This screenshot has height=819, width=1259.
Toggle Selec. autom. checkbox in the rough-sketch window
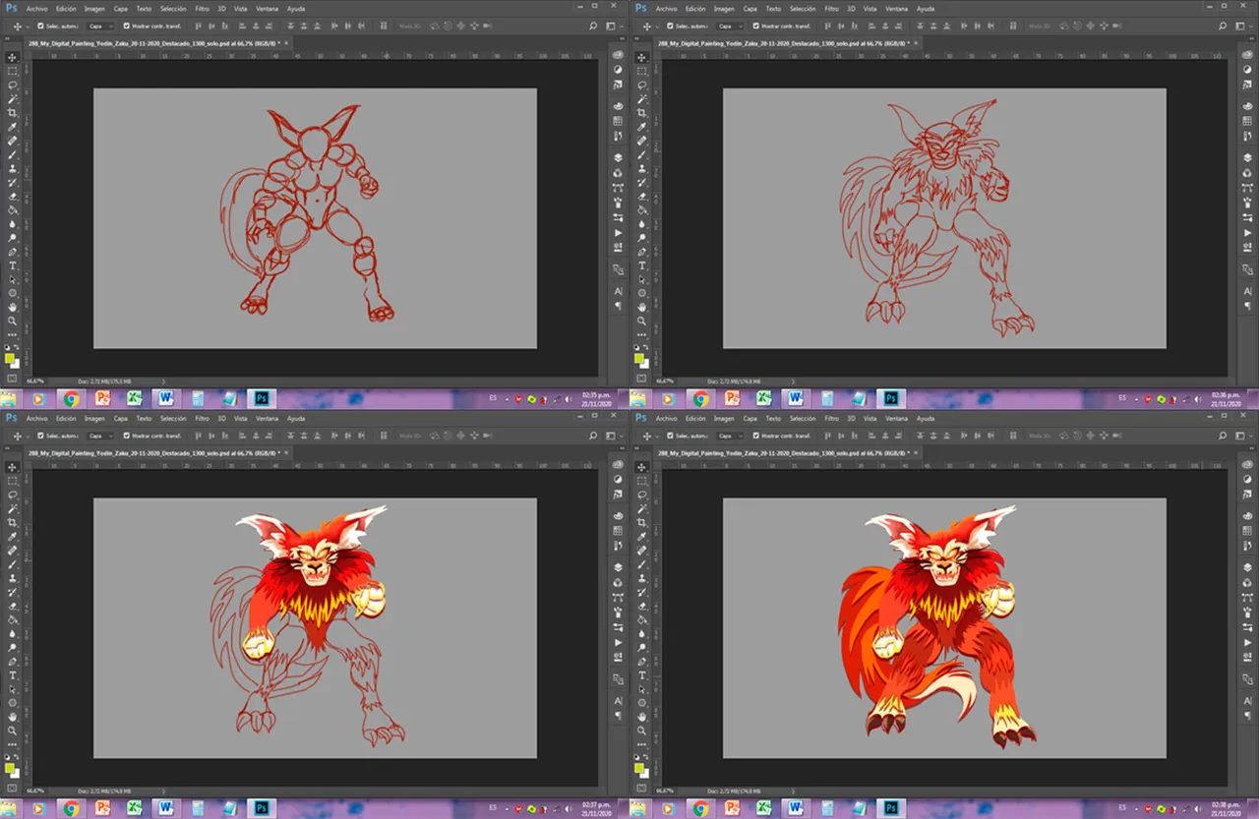(40, 26)
